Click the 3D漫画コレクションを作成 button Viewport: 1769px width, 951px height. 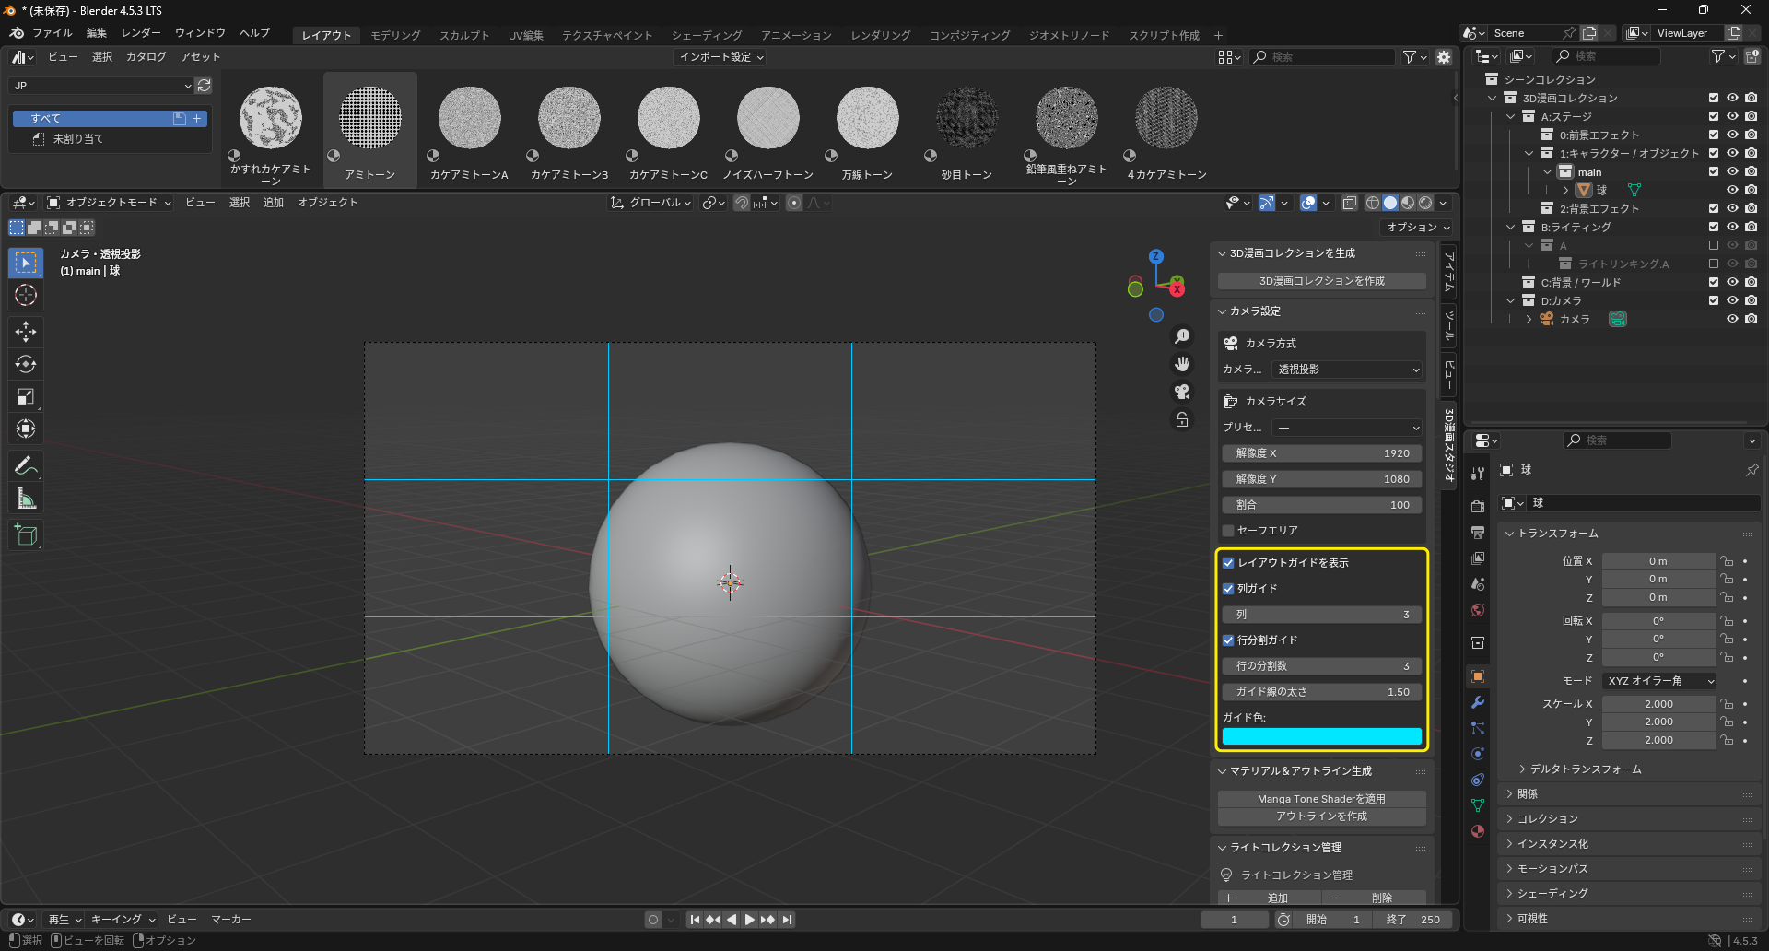[x=1321, y=281]
